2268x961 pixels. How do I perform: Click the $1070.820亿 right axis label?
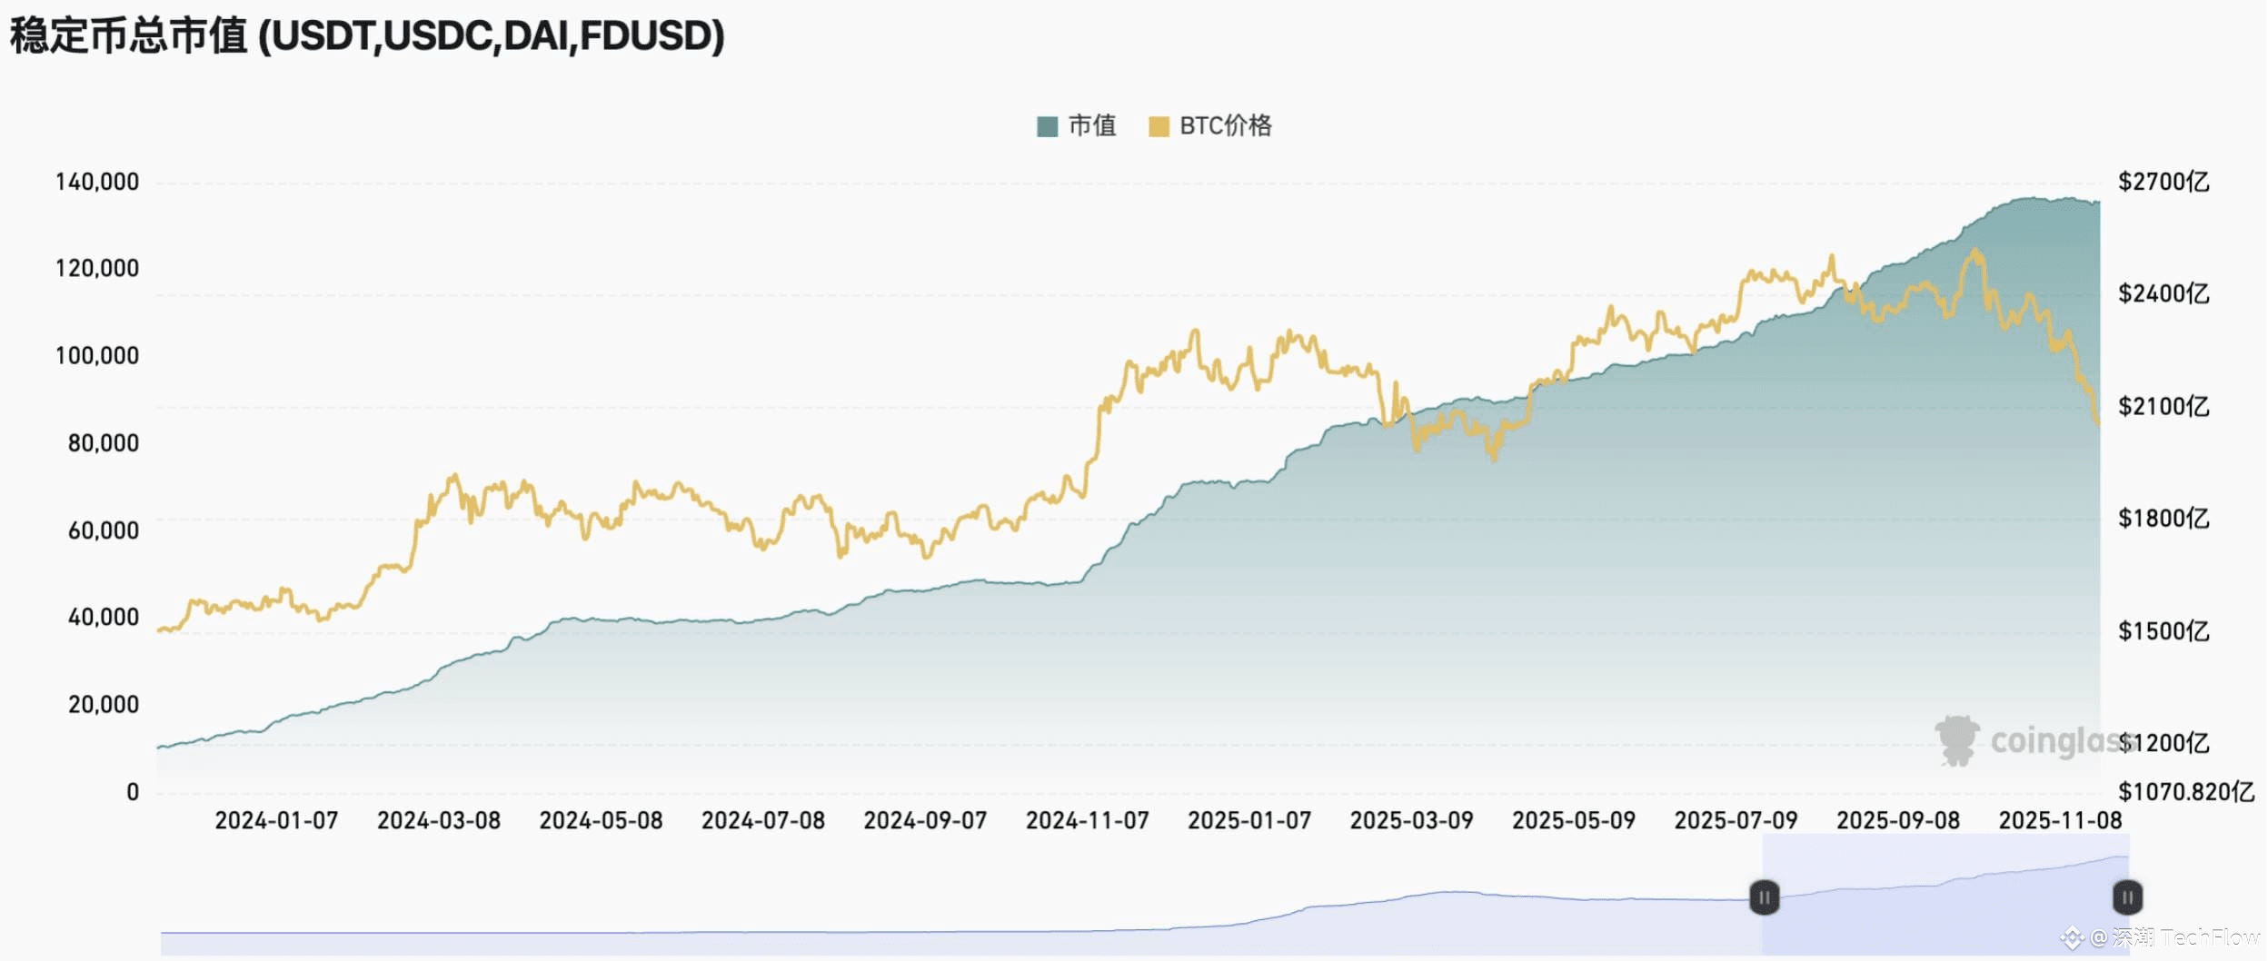point(2186,792)
